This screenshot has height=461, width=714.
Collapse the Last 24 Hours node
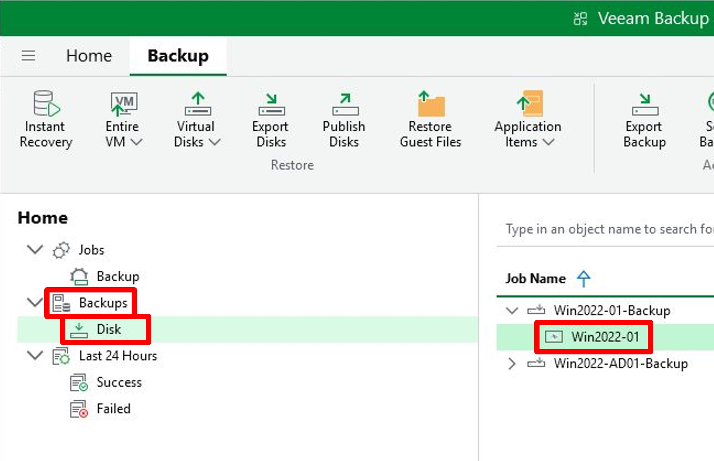[35, 355]
